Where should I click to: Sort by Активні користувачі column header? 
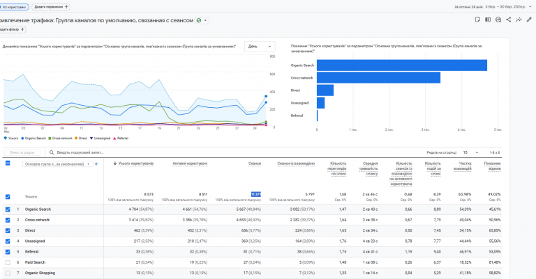190,164
